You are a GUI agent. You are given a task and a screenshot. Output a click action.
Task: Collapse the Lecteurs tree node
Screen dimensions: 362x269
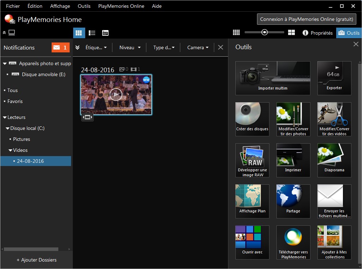click(5, 118)
